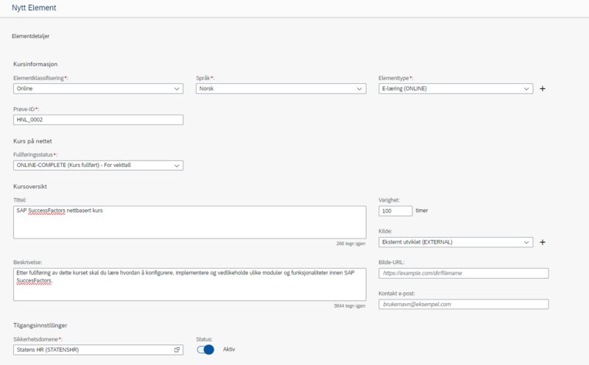Click the Aktiv status label

[x=229, y=350]
